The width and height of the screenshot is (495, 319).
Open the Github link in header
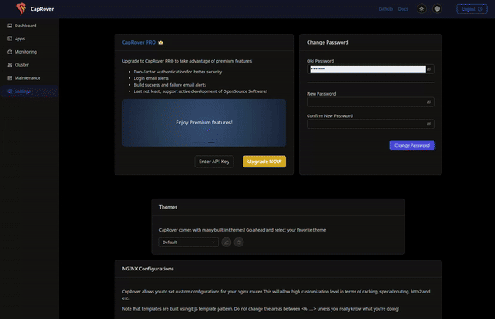[x=385, y=9]
